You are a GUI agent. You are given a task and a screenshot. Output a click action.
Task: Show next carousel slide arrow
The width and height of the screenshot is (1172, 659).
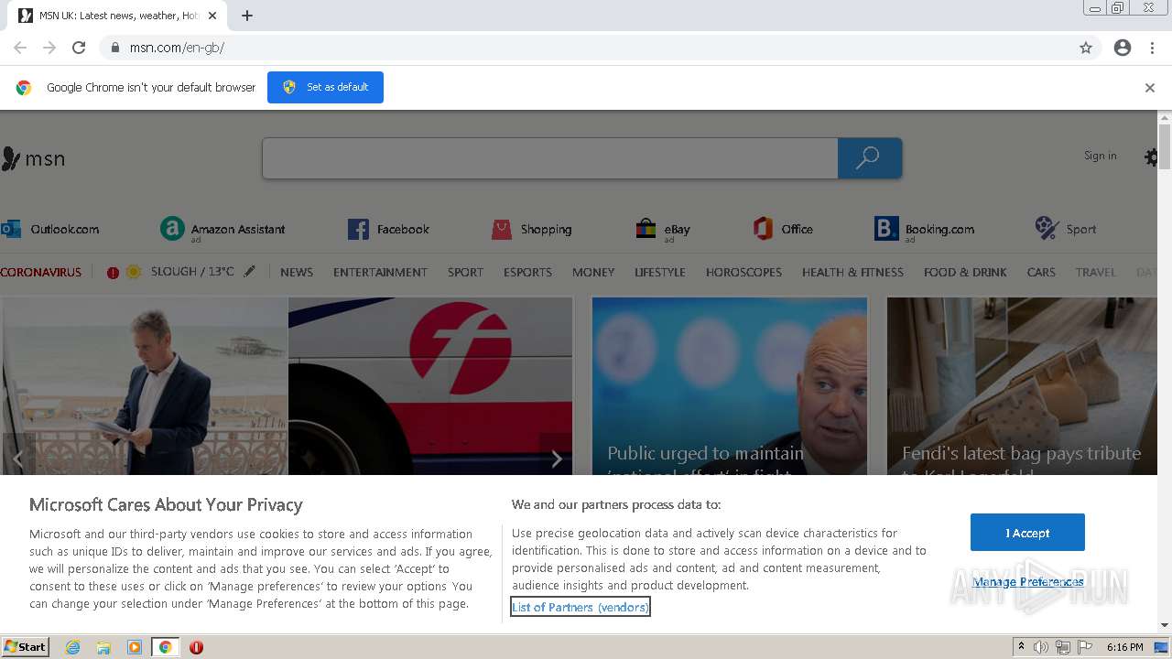(556, 459)
